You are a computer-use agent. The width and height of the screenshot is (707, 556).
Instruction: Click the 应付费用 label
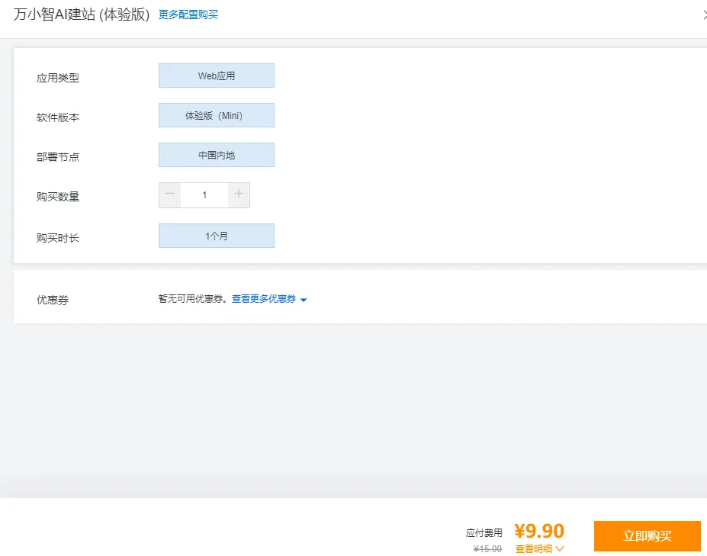tap(484, 533)
